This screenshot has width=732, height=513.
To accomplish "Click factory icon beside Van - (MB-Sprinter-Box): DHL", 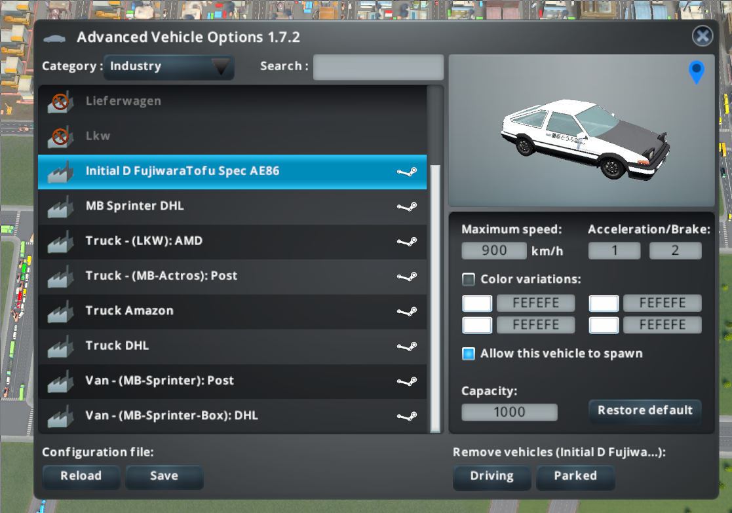I will tap(60, 417).
